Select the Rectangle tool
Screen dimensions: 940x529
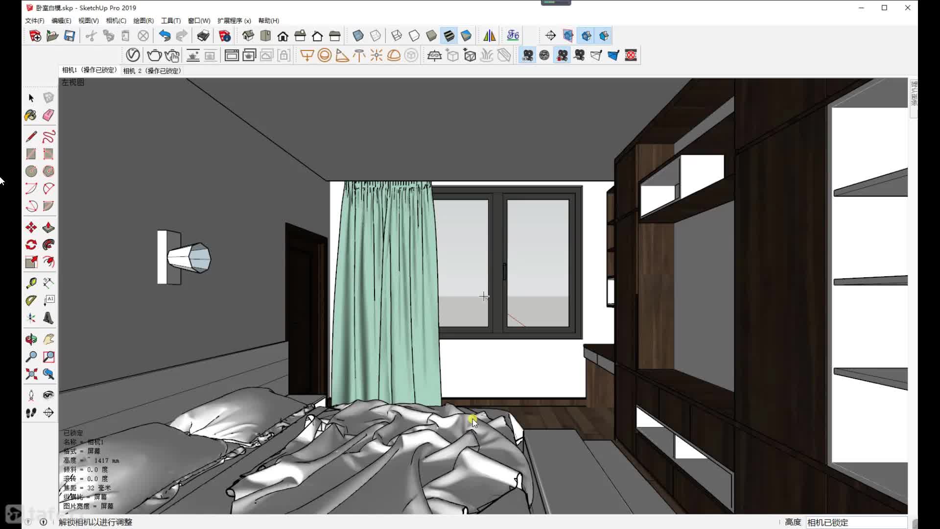click(31, 154)
